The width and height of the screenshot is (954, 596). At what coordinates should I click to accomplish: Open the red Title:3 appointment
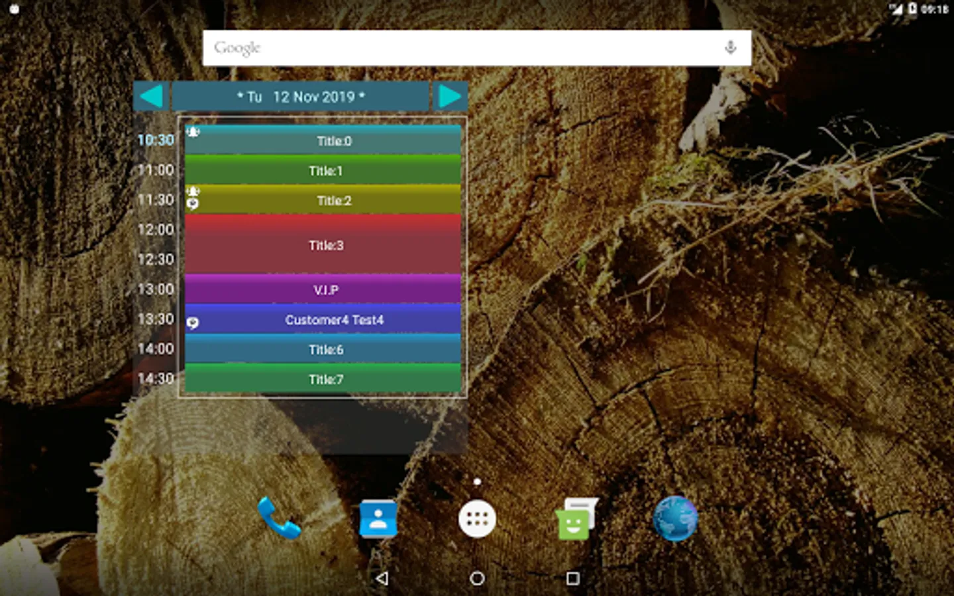pos(323,244)
